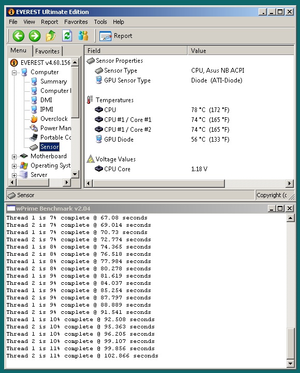The width and height of the screenshot is (300, 373).
Task: Switch to the Menu tab
Action: pyautogui.click(x=19, y=50)
